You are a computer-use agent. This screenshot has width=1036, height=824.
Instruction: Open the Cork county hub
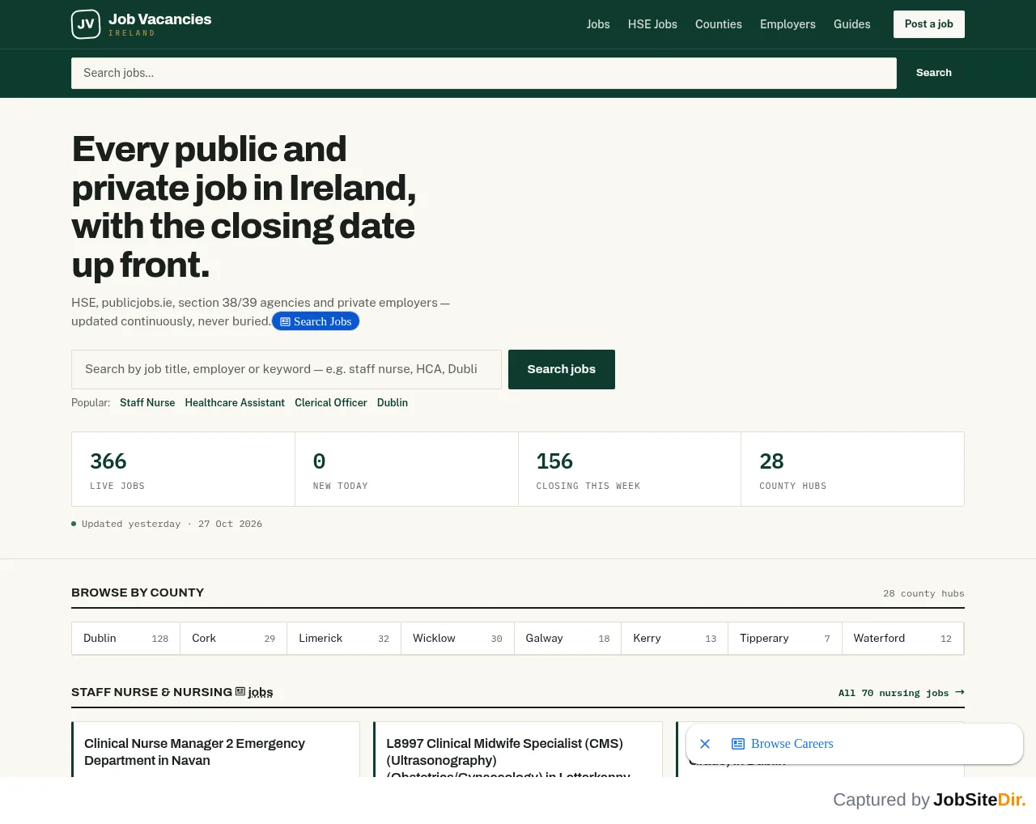point(234,639)
